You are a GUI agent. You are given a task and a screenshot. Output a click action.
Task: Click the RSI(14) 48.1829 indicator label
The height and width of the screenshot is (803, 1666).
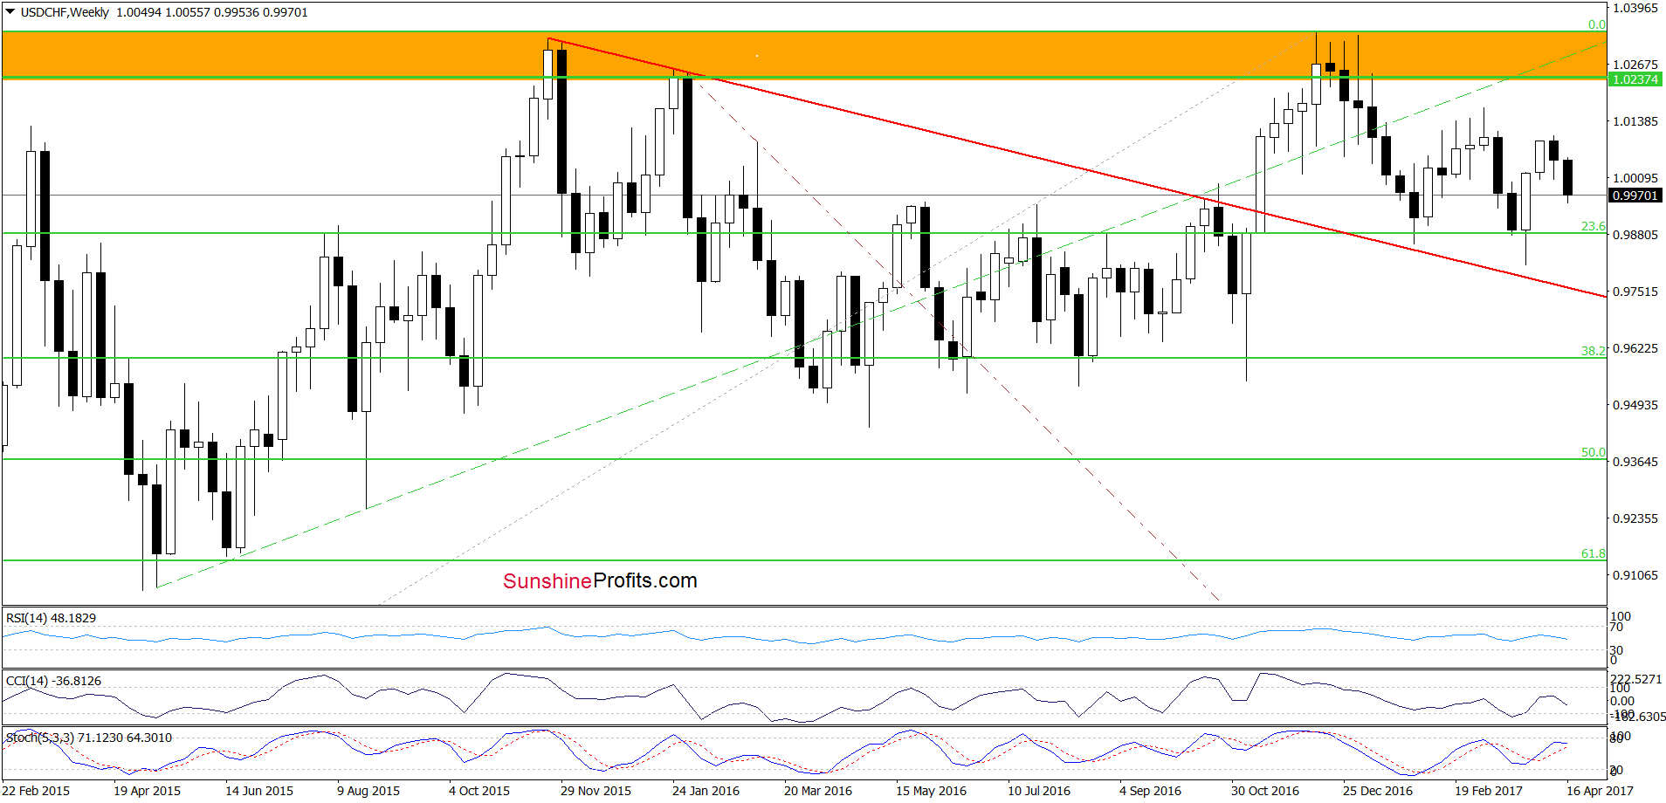click(52, 618)
